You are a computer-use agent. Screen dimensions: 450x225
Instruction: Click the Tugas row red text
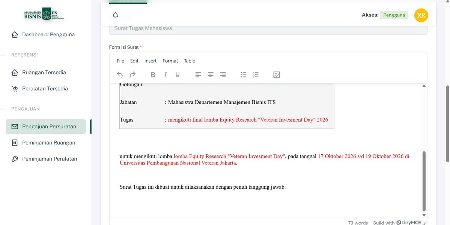[248, 120]
